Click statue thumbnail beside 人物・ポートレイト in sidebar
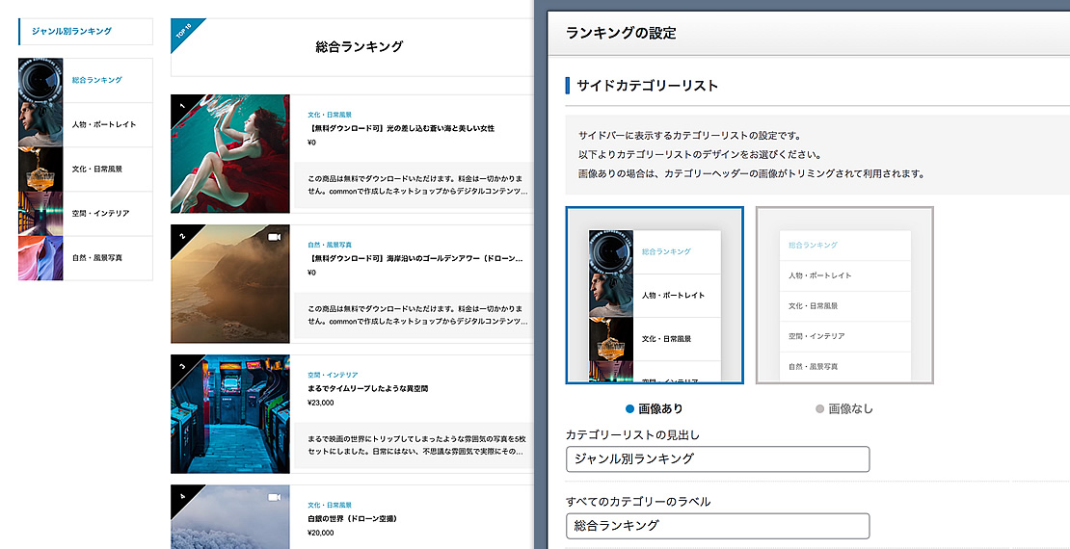1070x549 pixels. 40,125
